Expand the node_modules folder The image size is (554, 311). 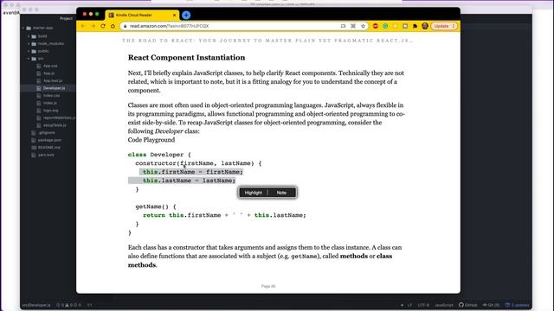point(29,44)
